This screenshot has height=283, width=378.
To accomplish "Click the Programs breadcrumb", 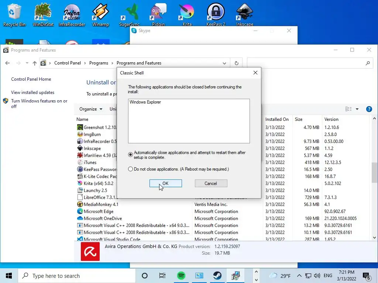I will pyautogui.click(x=99, y=63).
